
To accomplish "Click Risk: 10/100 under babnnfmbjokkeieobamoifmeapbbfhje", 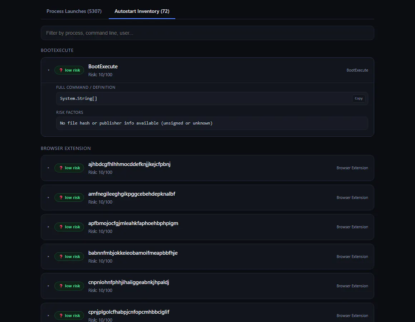I will pos(100,261).
